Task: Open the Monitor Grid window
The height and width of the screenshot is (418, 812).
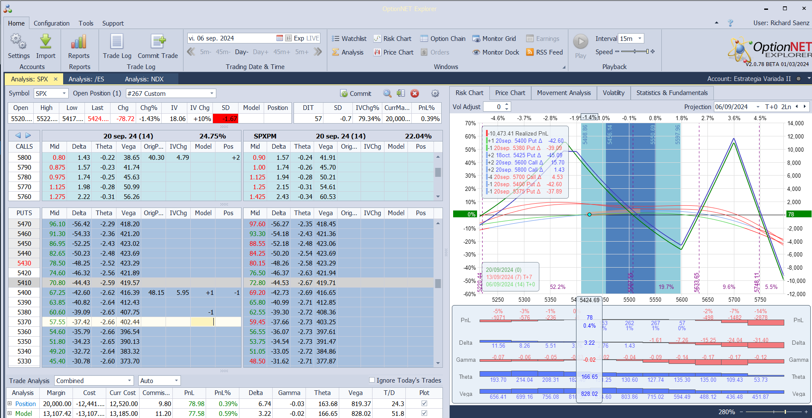Action: (494, 39)
